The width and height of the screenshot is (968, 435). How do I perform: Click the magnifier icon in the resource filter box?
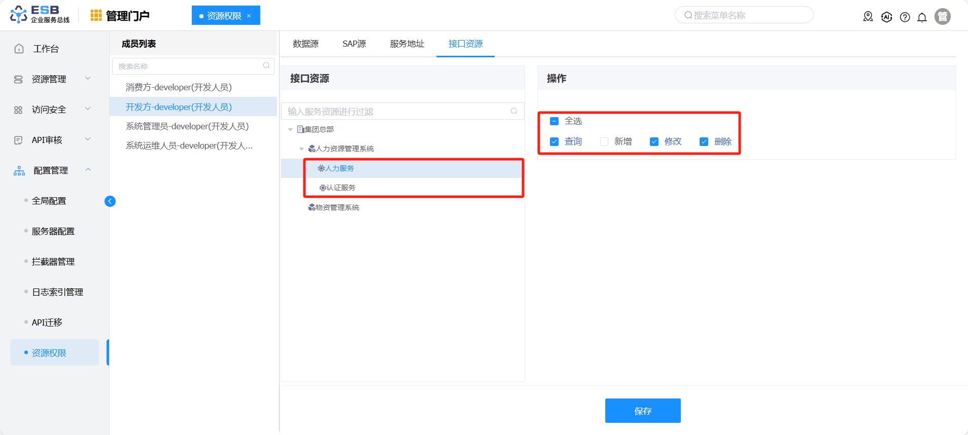click(x=514, y=111)
